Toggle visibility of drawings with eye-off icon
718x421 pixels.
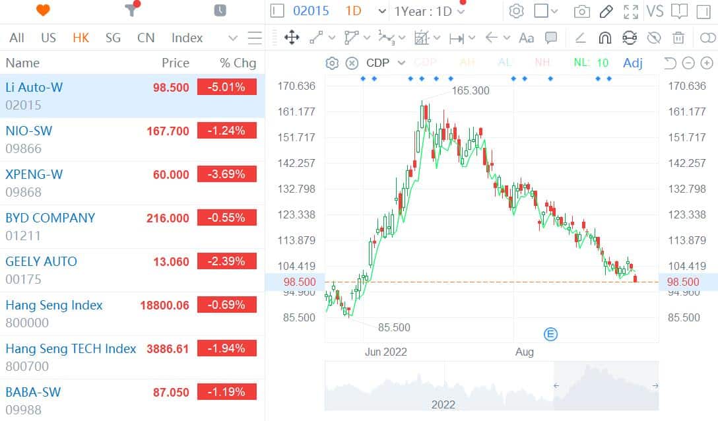pyautogui.click(x=655, y=38)
